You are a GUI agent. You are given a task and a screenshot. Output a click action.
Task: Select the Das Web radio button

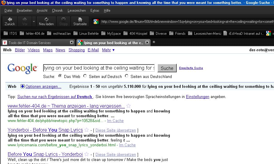60,76
